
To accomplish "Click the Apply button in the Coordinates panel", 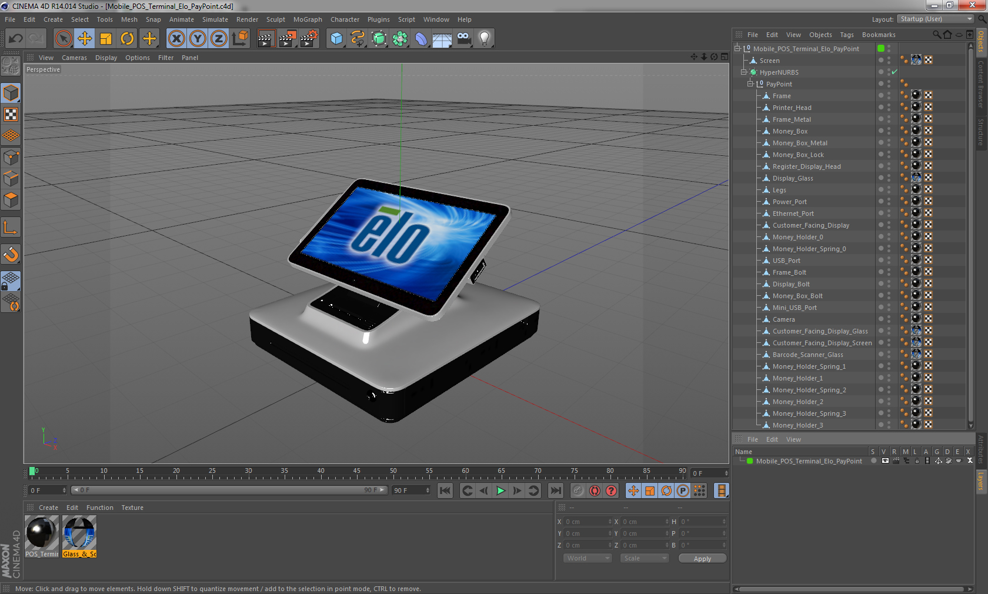I will point(702,558).
